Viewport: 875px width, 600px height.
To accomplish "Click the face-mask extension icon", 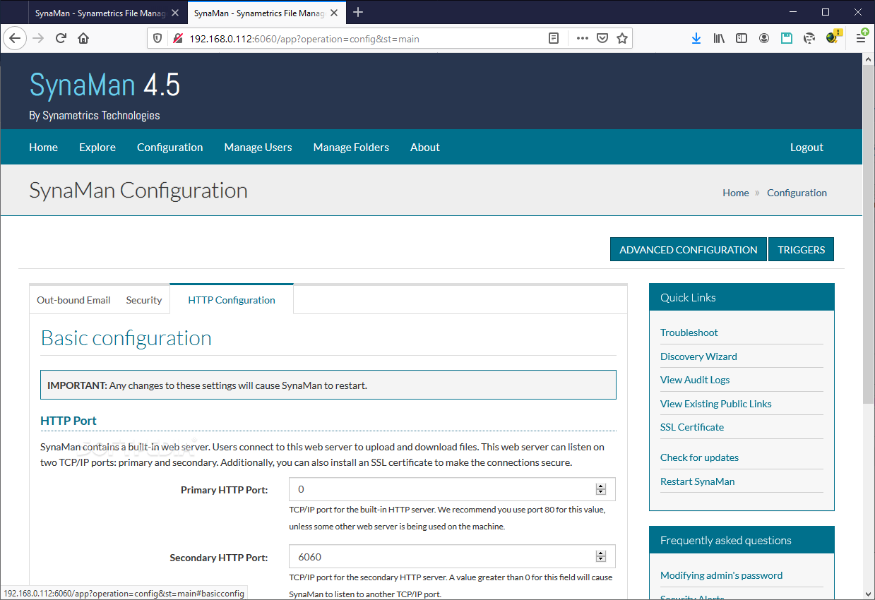I will pyautogui.click(x=809, y=38).
